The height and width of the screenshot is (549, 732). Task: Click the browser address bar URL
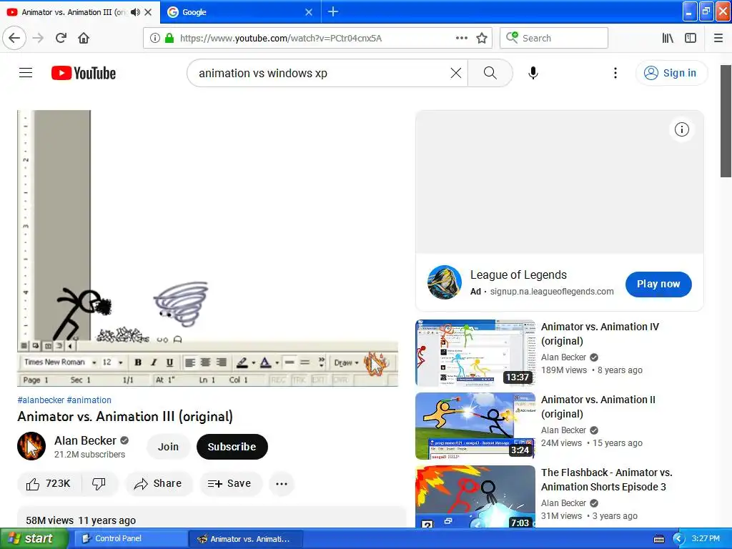280,39
